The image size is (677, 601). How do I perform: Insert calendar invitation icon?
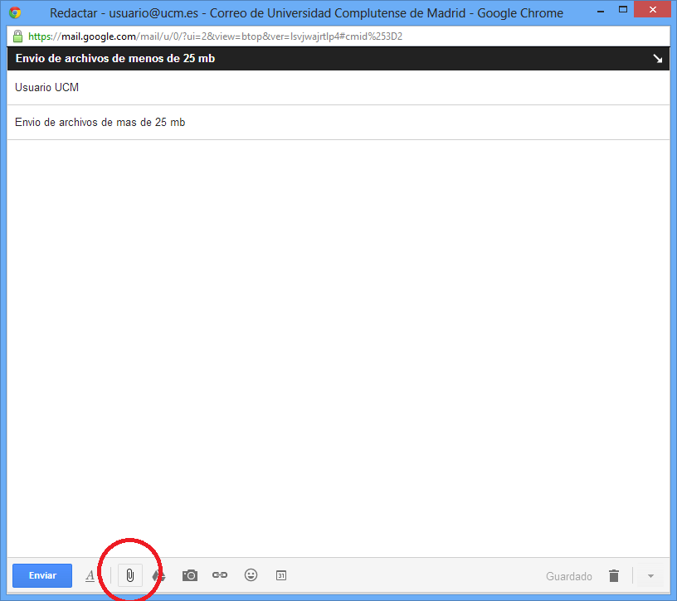(x=281, y=575)
